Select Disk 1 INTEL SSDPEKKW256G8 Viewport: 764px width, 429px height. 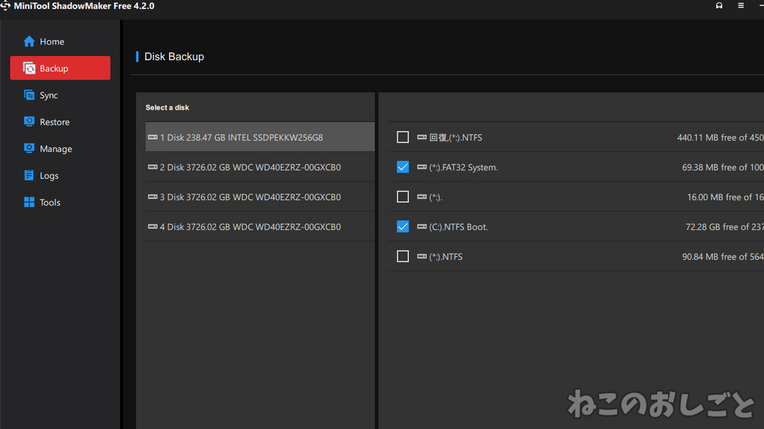260,137
